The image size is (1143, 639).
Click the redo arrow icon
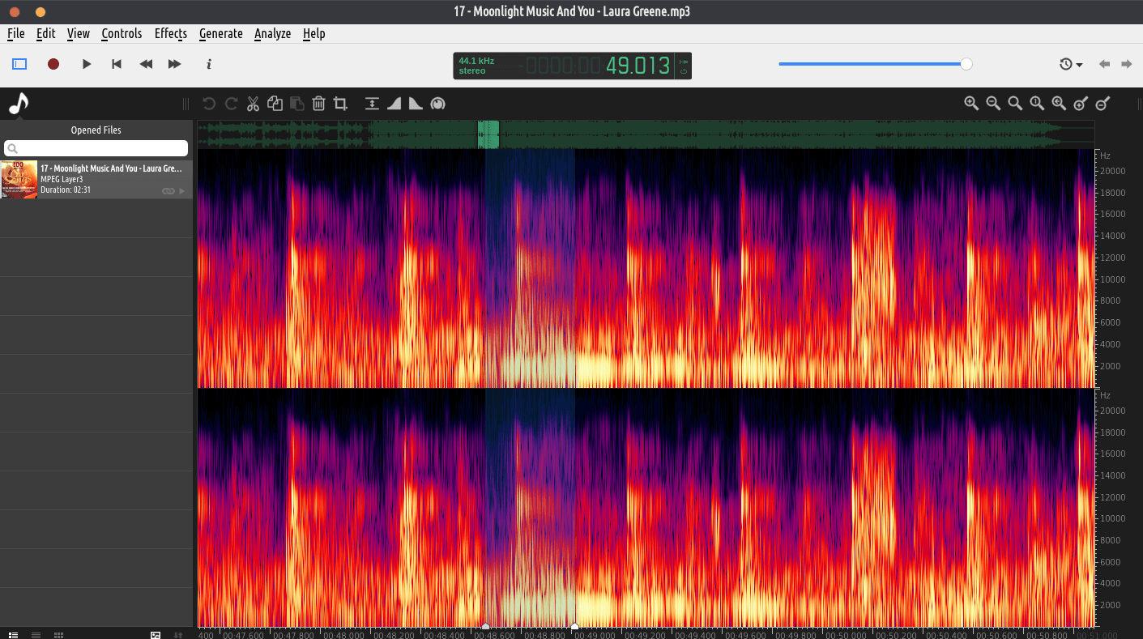(231, 104)
